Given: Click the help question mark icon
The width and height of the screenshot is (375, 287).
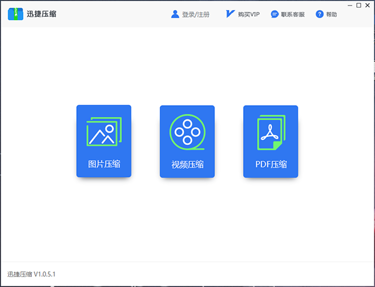Looking at the screenshot, I should click(x=320, y=14).
